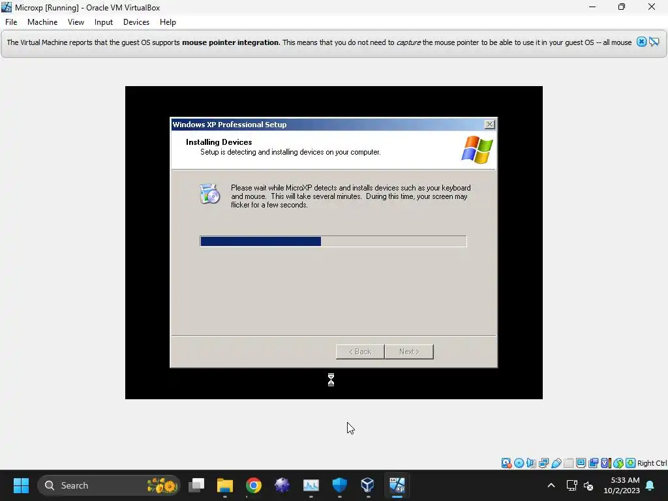Click the USB devices status icon

556,463
